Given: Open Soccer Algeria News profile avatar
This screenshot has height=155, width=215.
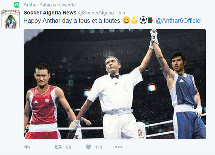Looking at the screenshot, I should (11, 19).
